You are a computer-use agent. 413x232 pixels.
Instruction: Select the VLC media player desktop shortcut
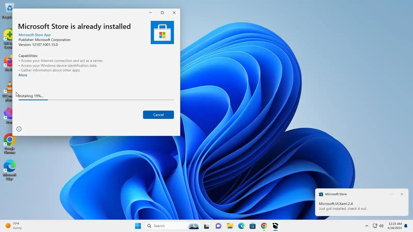coord(8,91)
